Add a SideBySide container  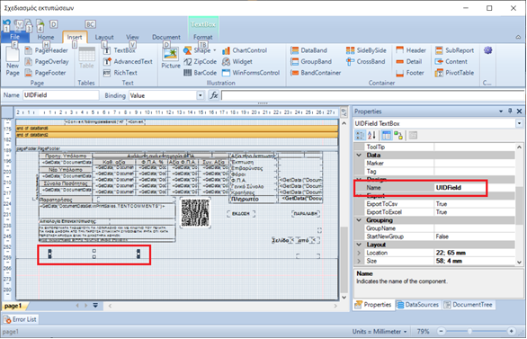[x=366, y=50]
